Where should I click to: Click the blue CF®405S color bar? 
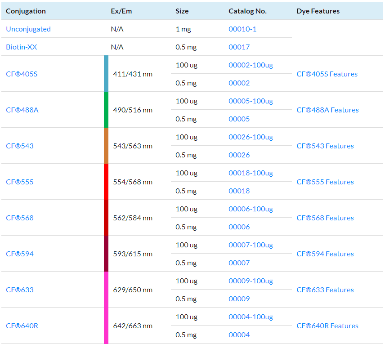(x=106, y=74)
